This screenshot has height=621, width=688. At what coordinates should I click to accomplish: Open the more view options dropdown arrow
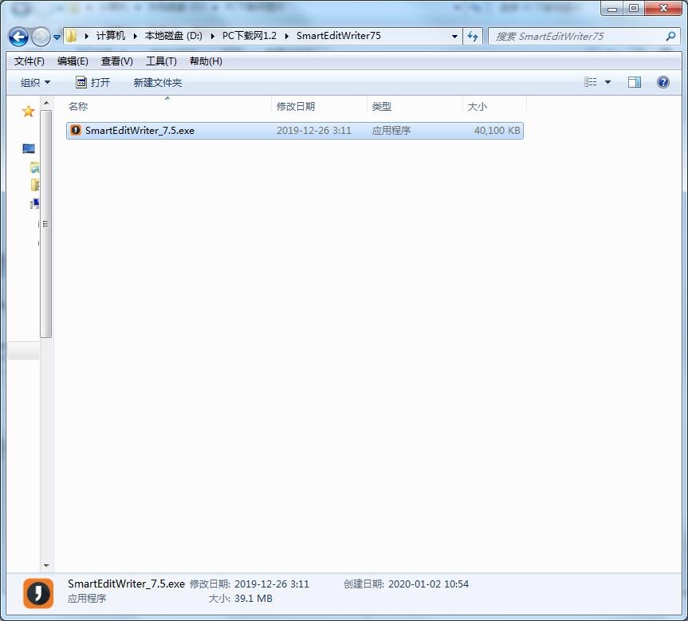[x=607, y=82]
